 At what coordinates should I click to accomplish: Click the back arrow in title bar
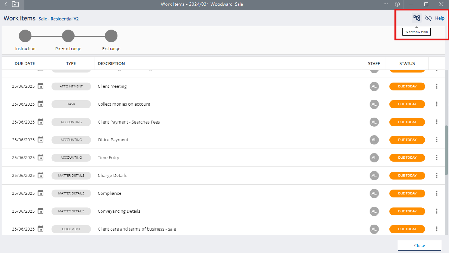click(x=6, y=4)
